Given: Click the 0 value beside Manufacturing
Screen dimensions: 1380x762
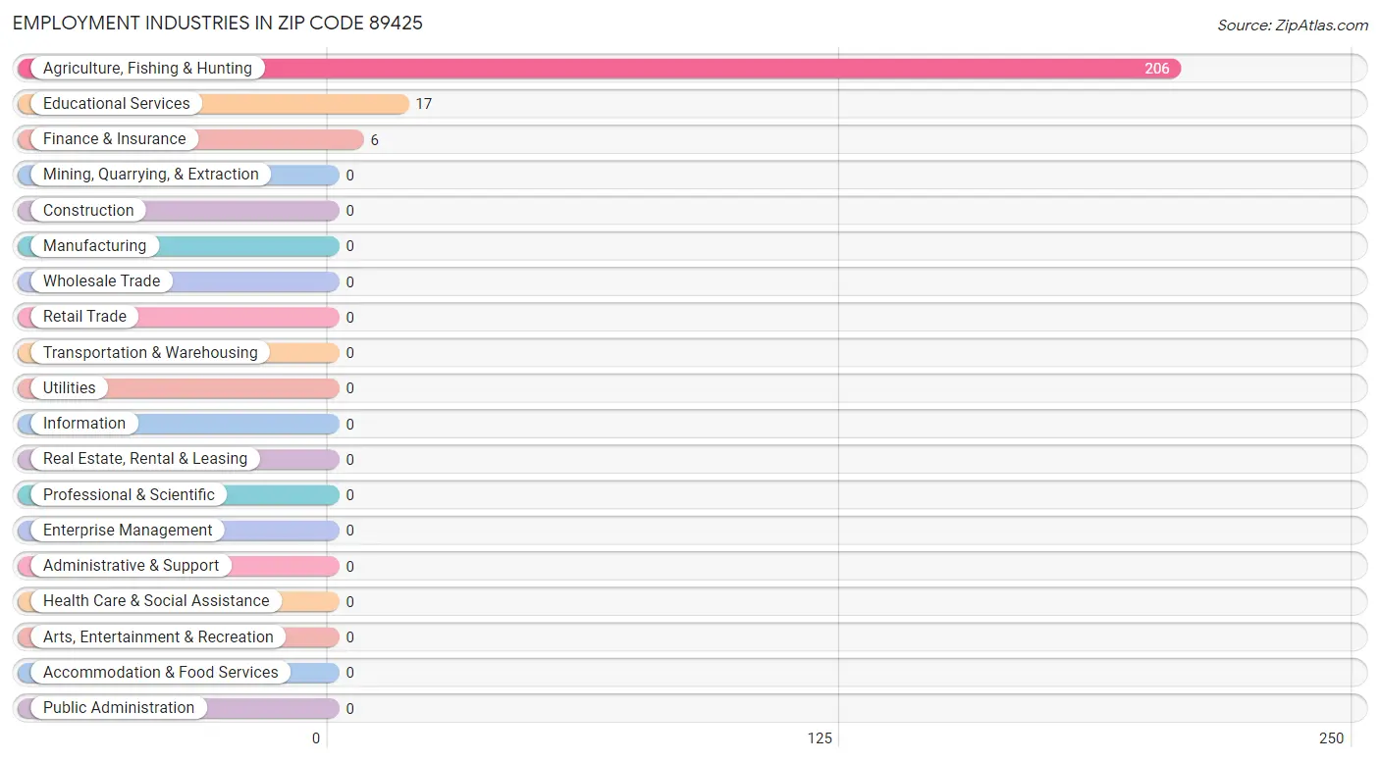Looking at the screenshot, I should 349,246.
